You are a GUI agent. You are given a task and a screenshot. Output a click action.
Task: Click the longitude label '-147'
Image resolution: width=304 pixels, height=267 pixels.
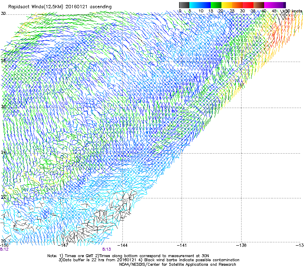63,245
